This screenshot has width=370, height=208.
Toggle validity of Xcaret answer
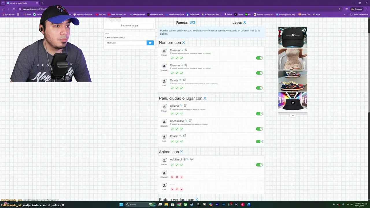pos(259,142)
